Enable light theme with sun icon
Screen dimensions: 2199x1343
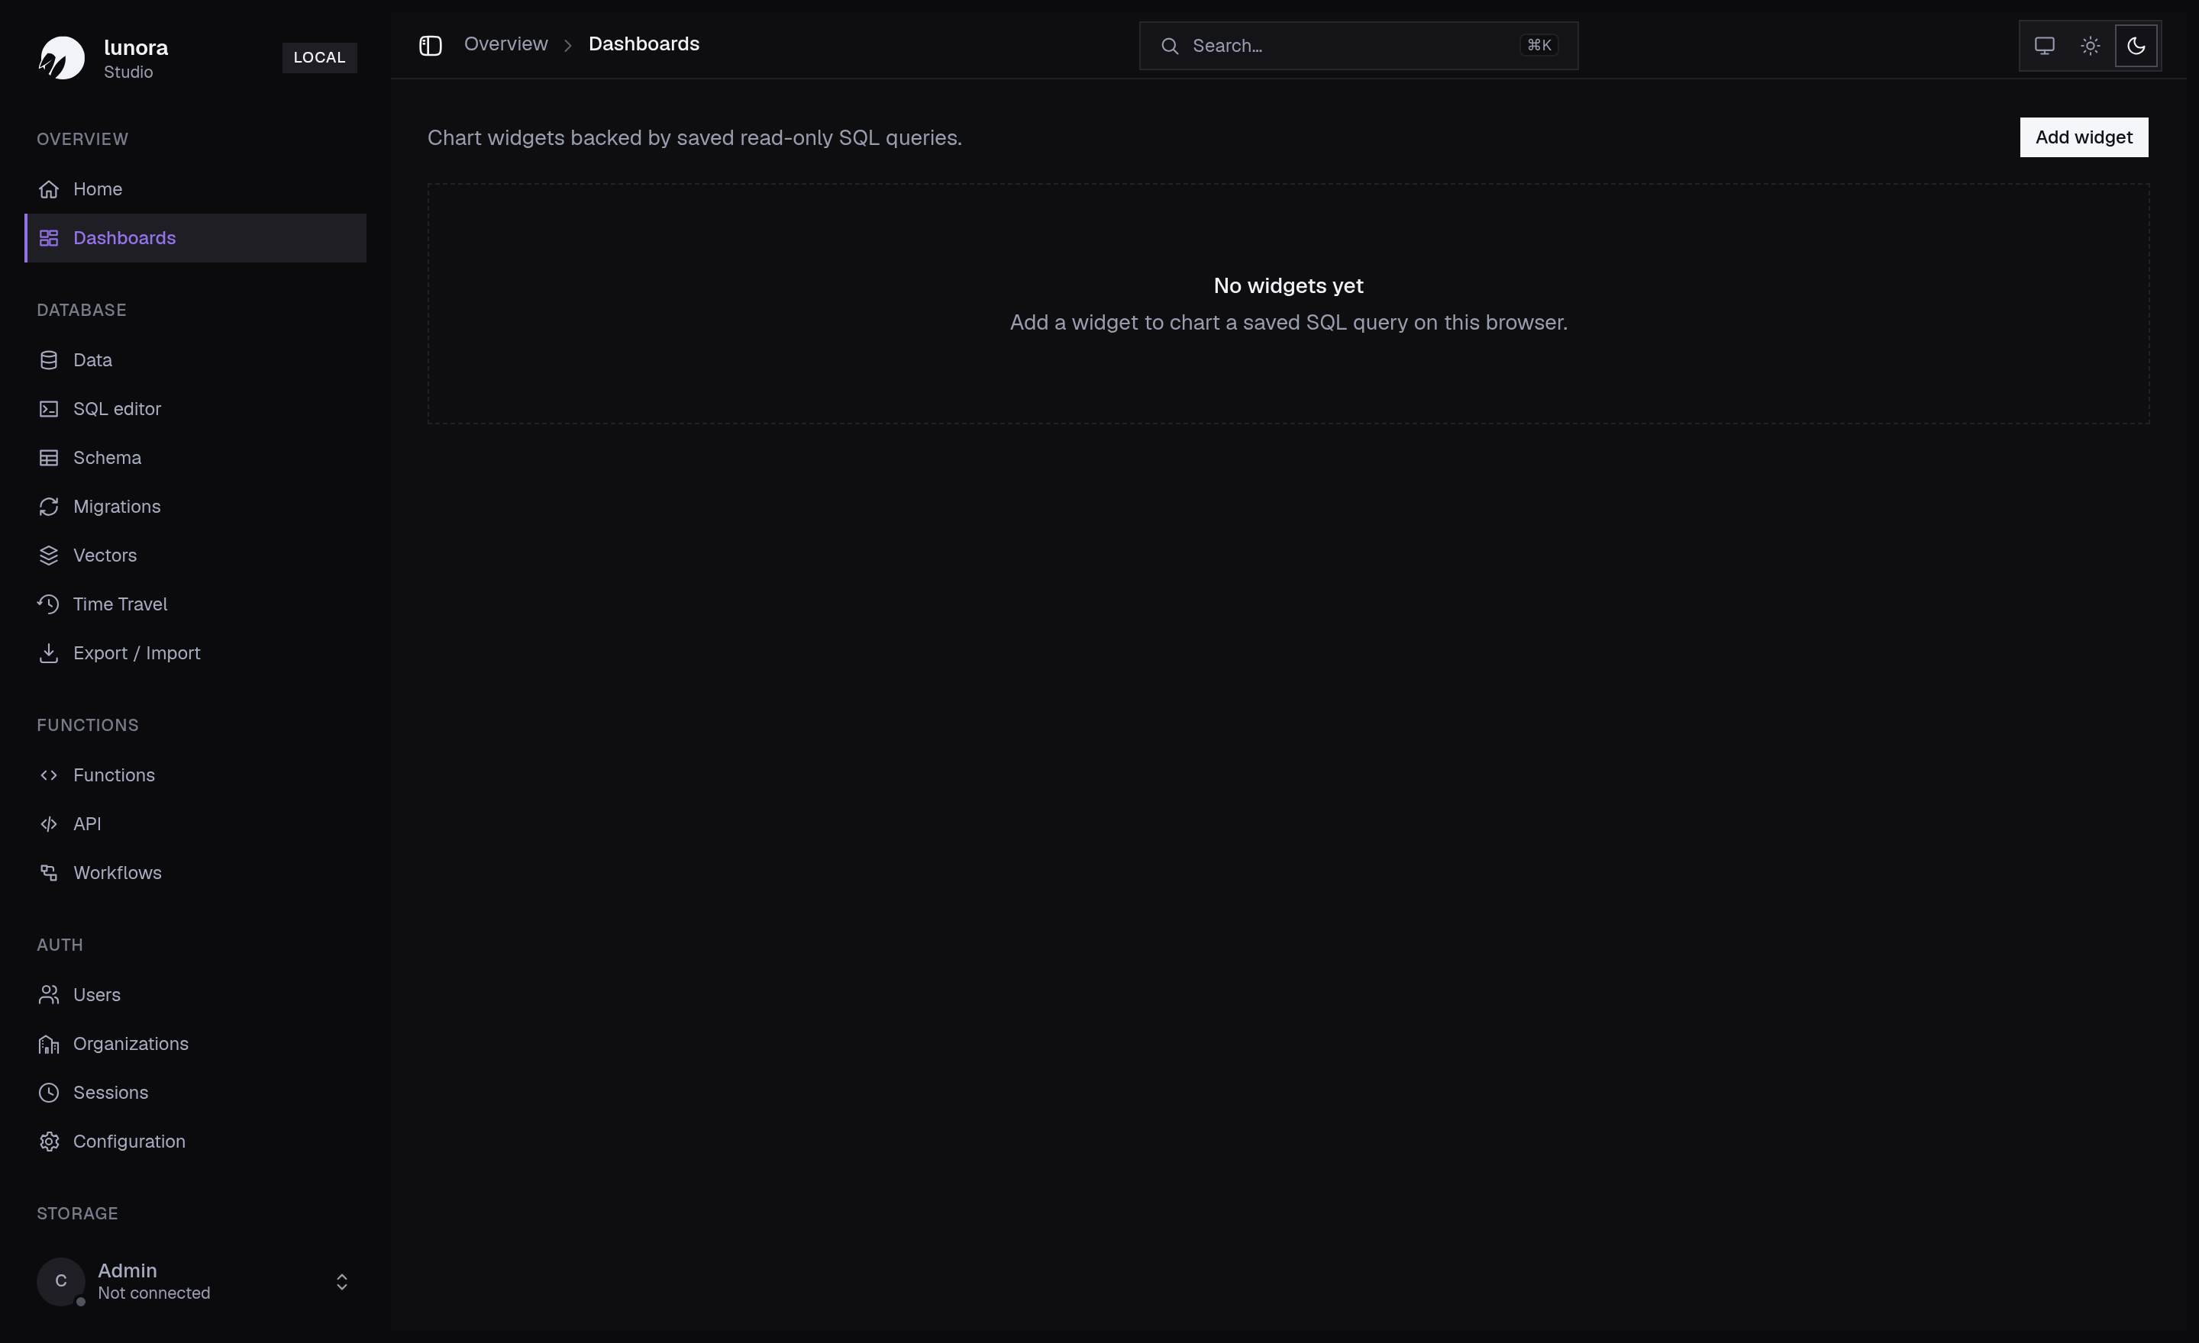tap(2090, 46)
